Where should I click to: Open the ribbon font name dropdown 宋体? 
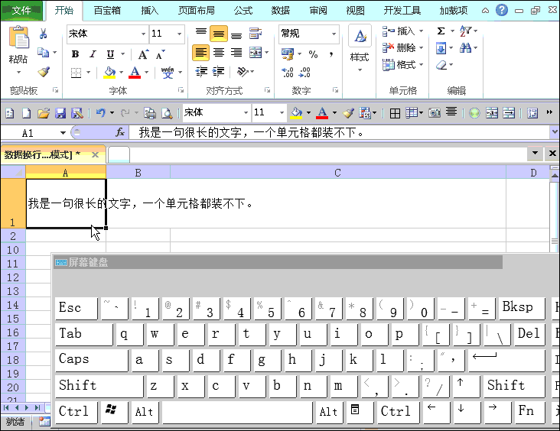coord(143,34)
